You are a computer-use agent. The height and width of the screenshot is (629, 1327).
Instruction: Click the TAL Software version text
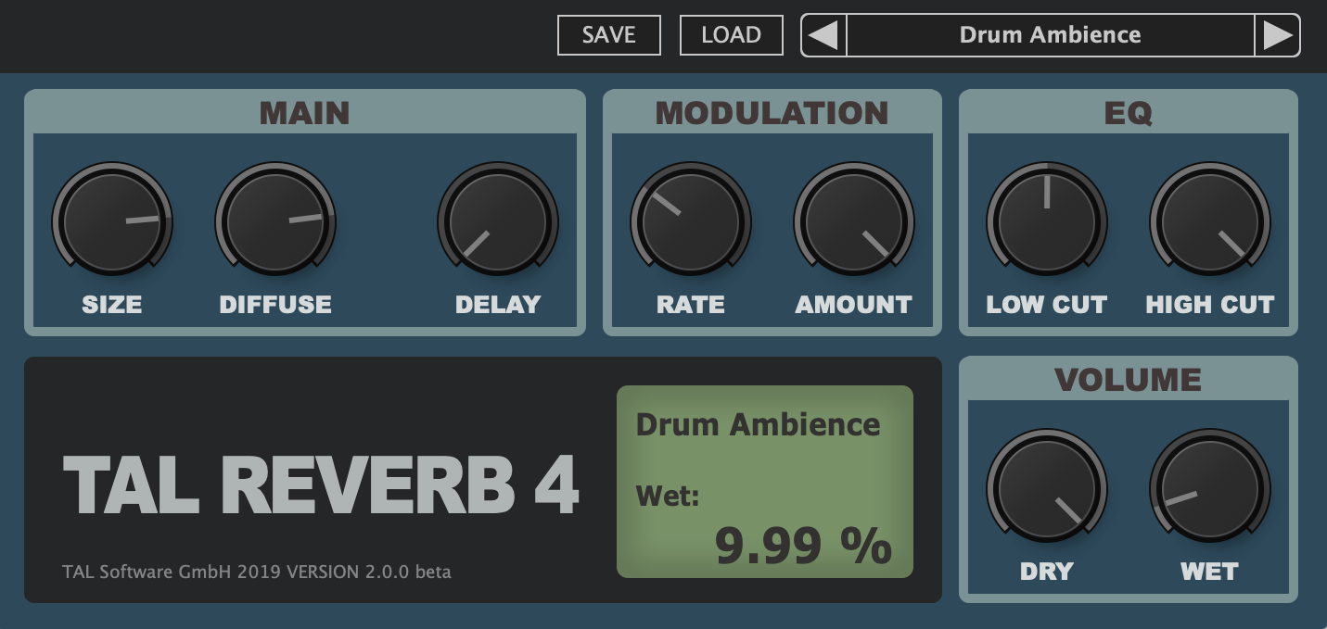[x=257, y=572]
